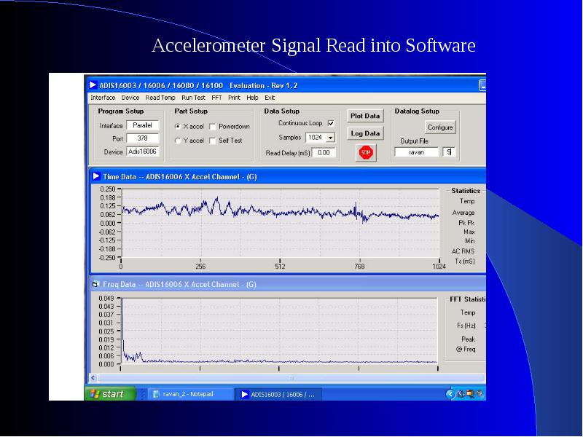Click the Read Delay field 0.00

coord(324,152)
